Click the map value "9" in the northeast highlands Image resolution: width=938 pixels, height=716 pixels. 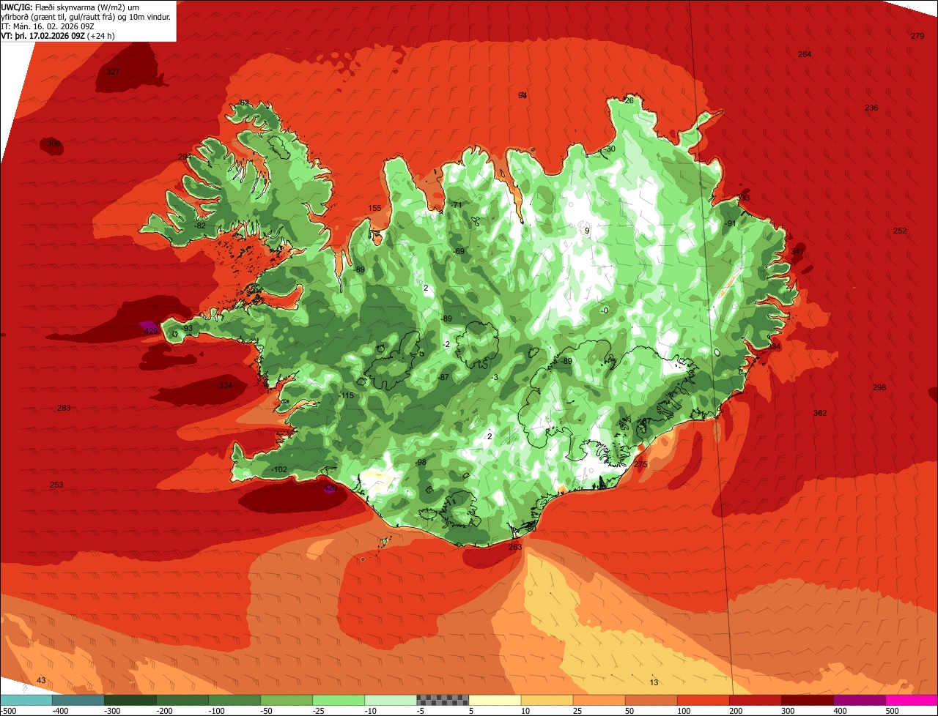point(587,231)
